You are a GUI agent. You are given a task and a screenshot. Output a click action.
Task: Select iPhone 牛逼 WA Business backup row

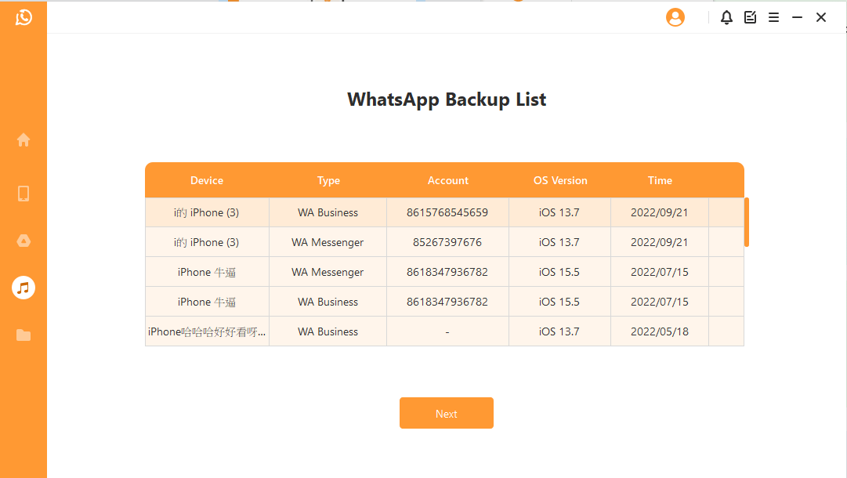click(x=328, y=302)
